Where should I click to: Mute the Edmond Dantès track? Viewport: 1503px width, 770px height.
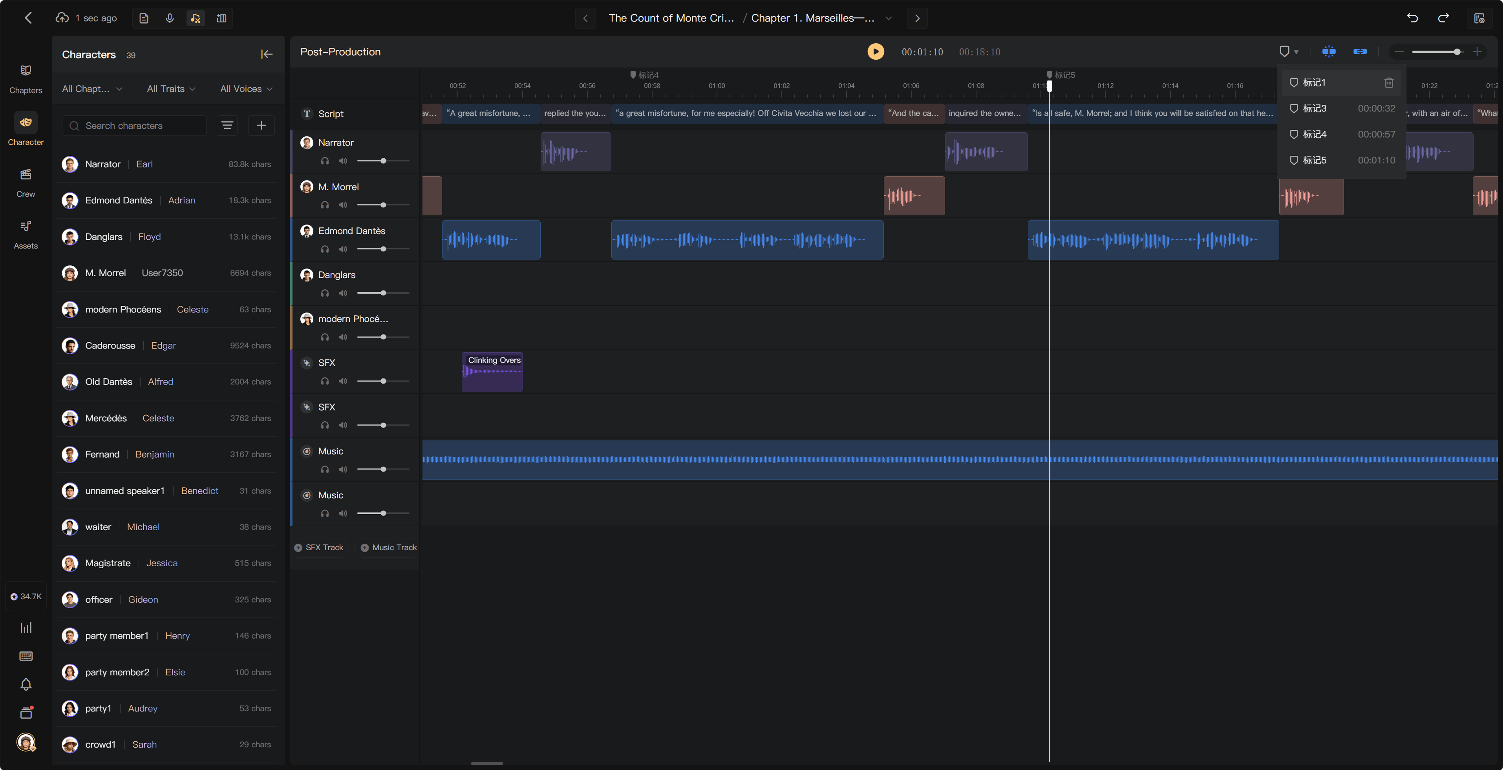tap(343, 249)
